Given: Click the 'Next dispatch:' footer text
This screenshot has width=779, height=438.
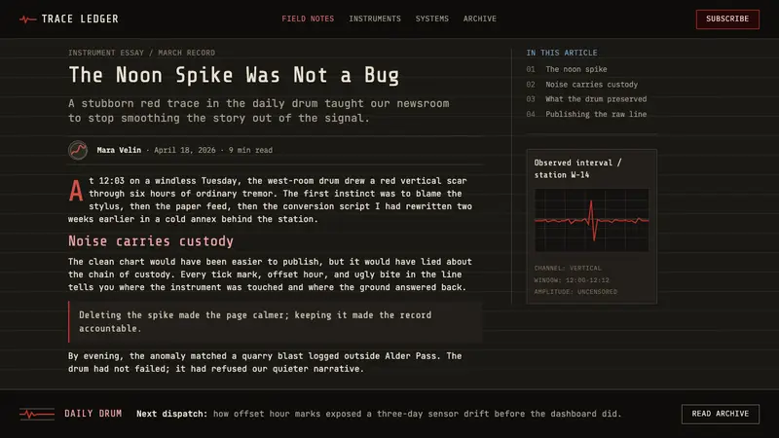Looking at the screenshot, I should pyautogui.click(x=172, y=414).
